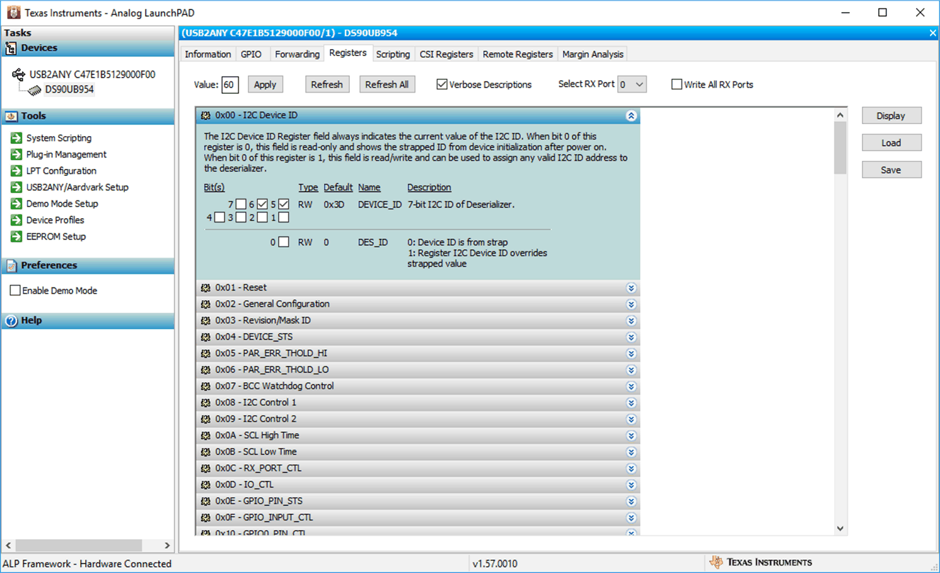Click register icon for 0x0A SCL High Time
This screenshot has height=573, width=940.
[206, 435]
